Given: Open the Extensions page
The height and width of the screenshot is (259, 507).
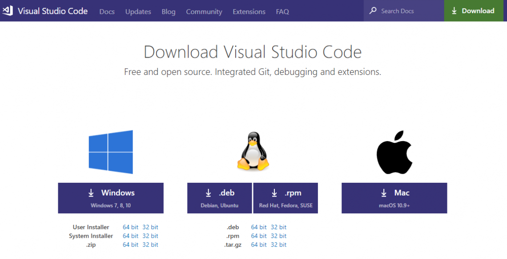Looking at the screenshot, I should coord(249,12).
